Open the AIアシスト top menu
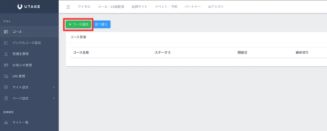 (x=216, y=7)
